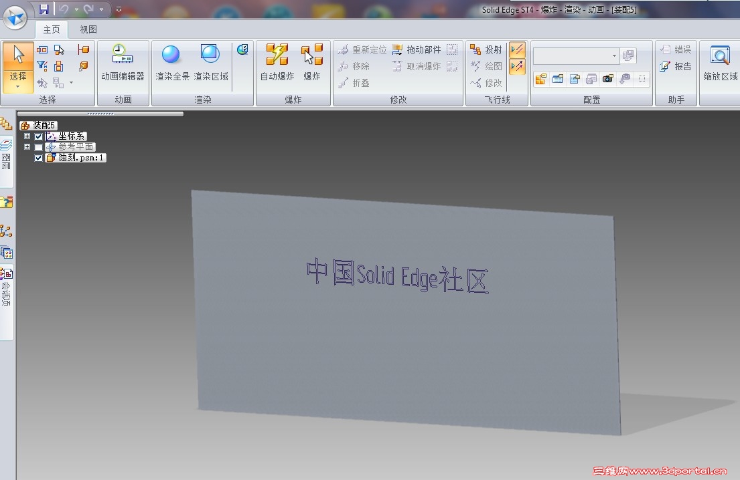This screenshot has width=740, height=480.
Task: Open render settings globe checklist icon
Action: (242, 49)
